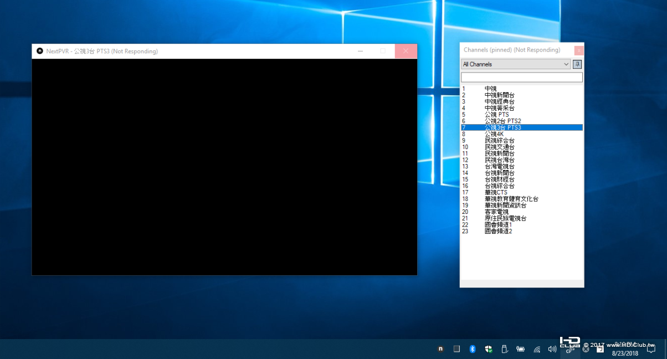The width and height of the screenshot is (667, 359).
Task: Open NextPVR tray icon in taskbar
Action: [440, 349]
